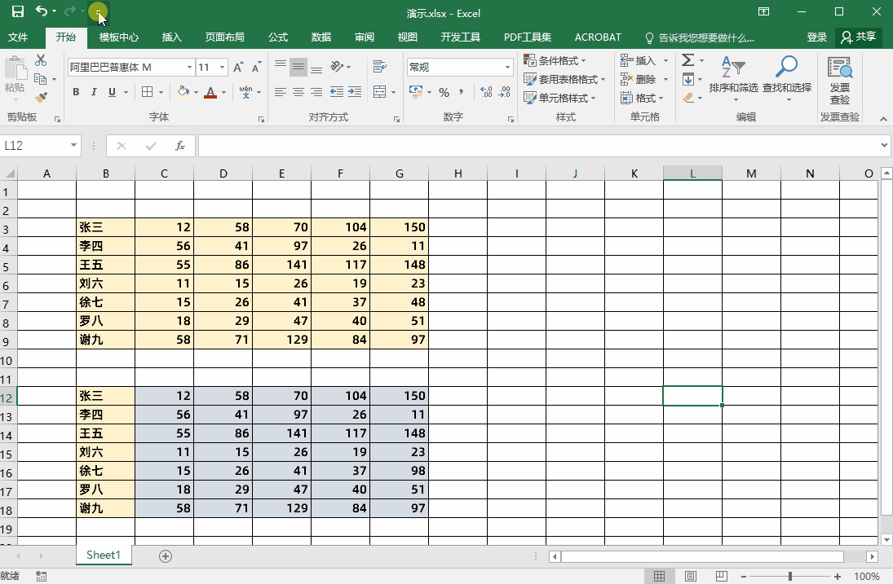Toggle middle vertical alignment
The width and height of the screenshot is (893, 584).
(298, 67)
